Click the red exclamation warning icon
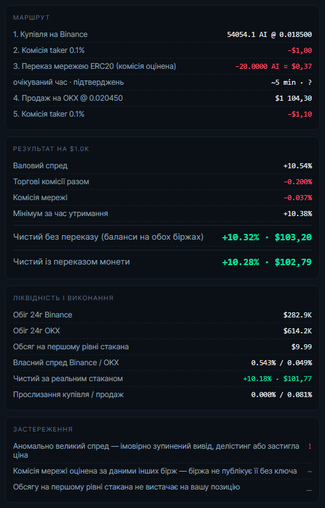The width and height of the screenshot is (325, 508). tap(310, 446)
